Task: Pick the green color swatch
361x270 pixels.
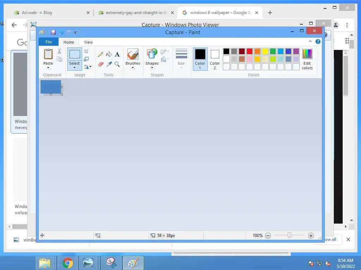Action: pos(273,51)
